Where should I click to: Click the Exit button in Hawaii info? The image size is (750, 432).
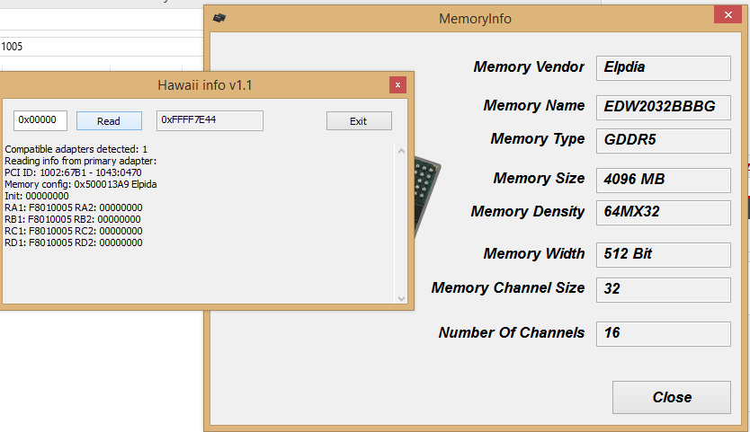(359, 121)
